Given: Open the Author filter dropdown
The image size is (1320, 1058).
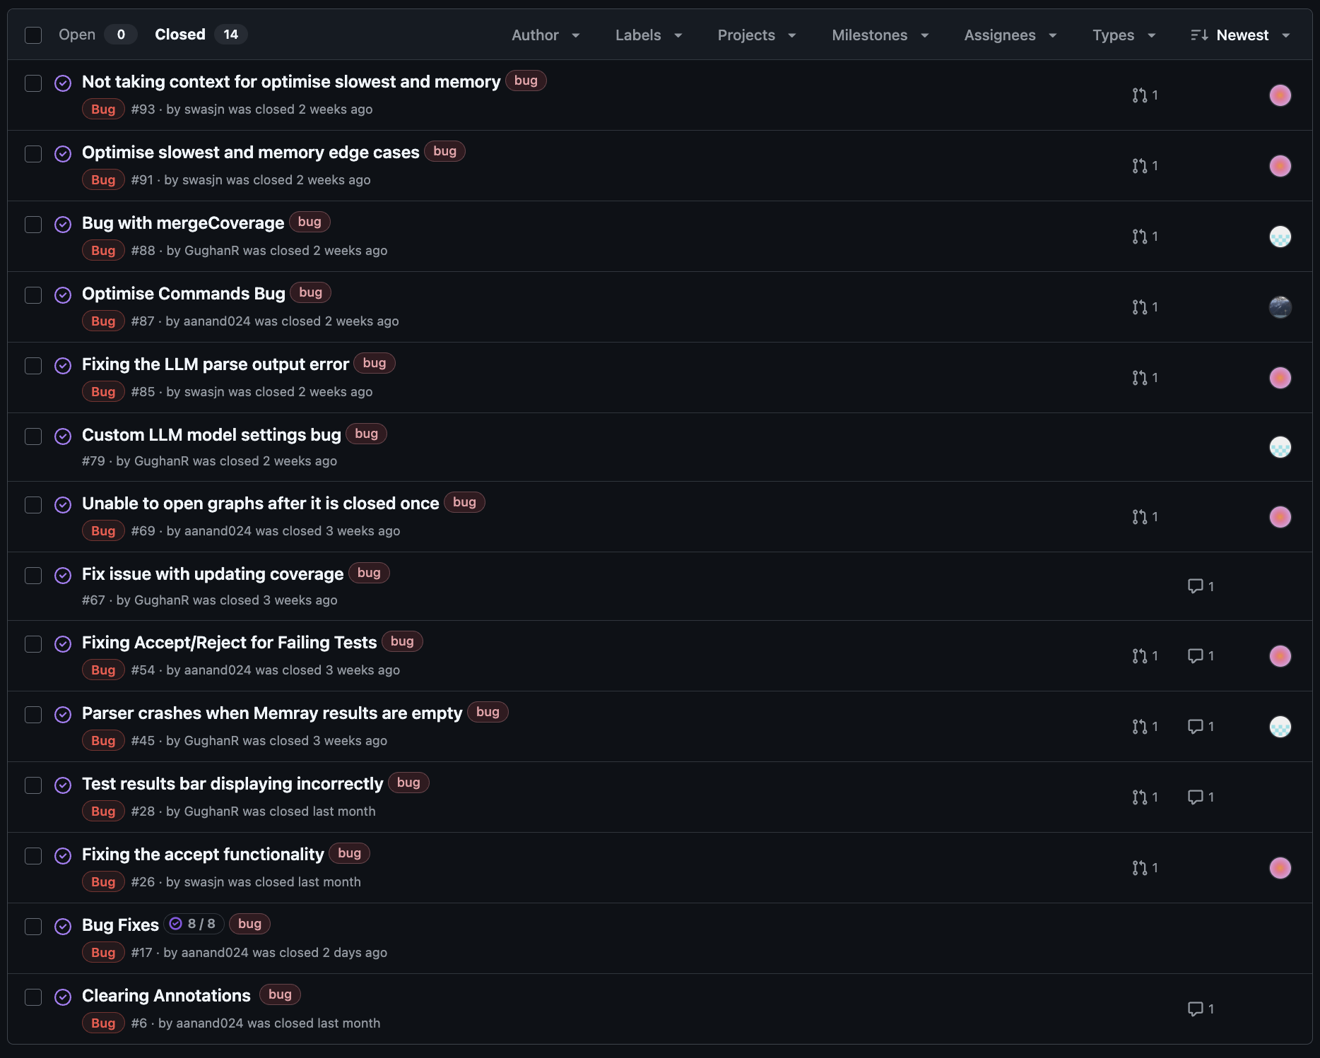Looking at the screenshot, I should coord(545,35).
